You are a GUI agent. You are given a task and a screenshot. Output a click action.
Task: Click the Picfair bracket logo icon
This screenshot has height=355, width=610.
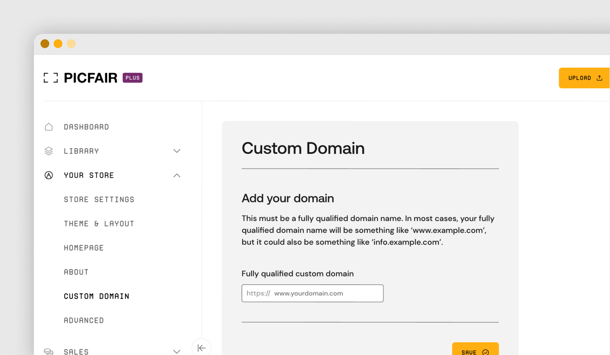point(51,78)
